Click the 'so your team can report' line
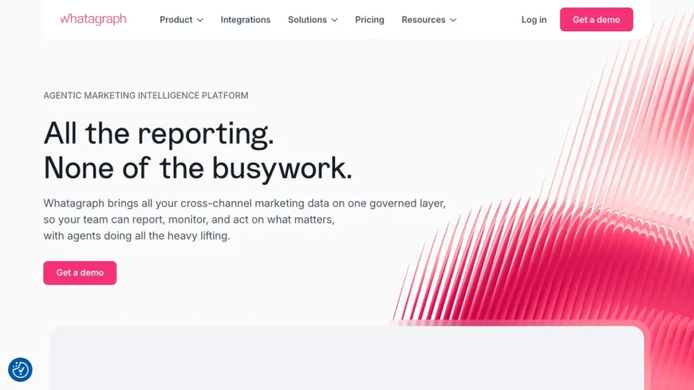Image resolution: width=694 pixels, height=390 pixels. 188,220
